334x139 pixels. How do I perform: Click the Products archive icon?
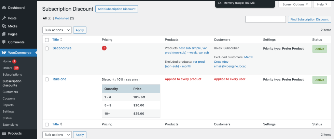tap(4, 134)
